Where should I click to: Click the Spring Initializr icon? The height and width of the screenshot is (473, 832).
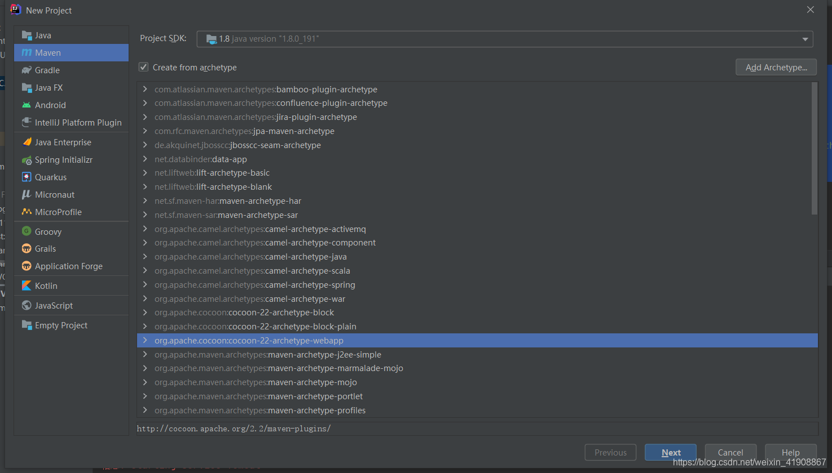pyautogui.click(x=27, y=160)
